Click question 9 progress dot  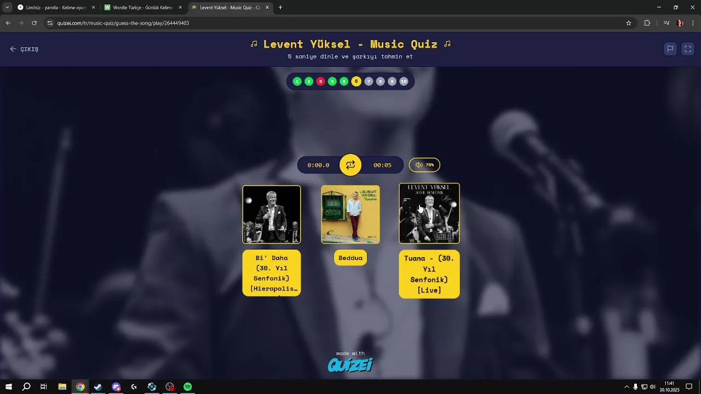pos(392,82)
